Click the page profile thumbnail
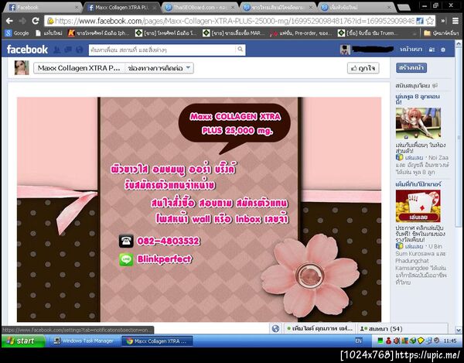 pyautogui.click(x=22, y=68)
